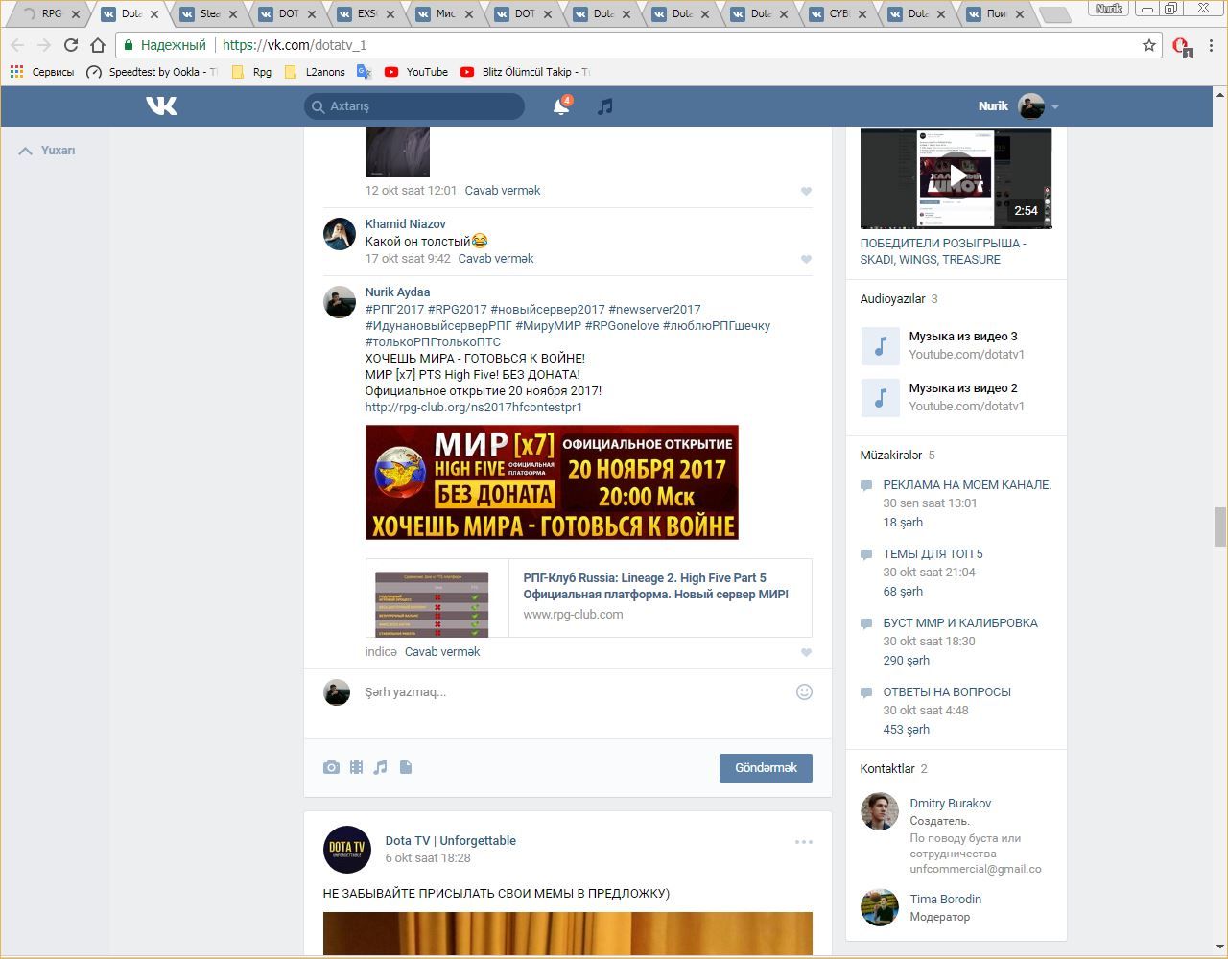Screen dimensions: 1228x959
Task: Switch to the Пои browser tab
Action: tap(996, 13)
